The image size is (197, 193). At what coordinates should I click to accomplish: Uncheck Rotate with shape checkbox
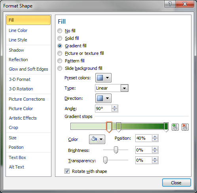click(67, 171)
